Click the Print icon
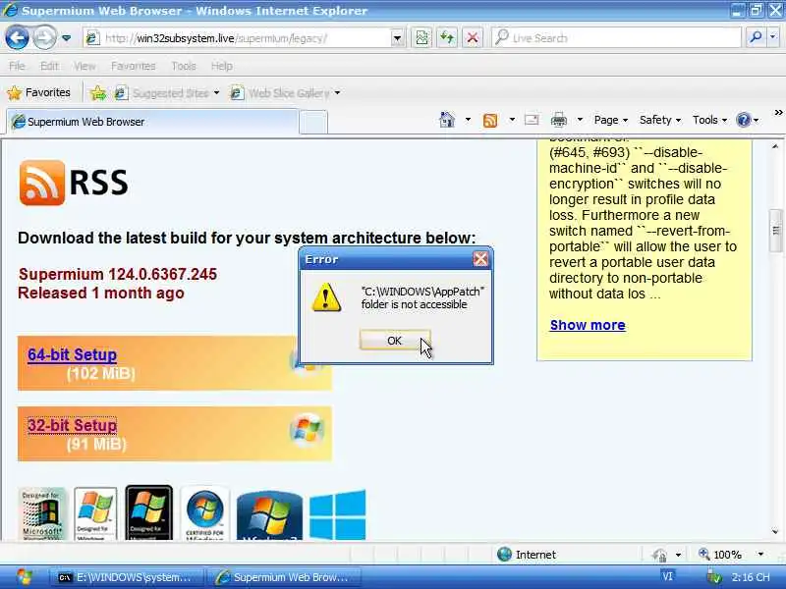 point(558,120)
